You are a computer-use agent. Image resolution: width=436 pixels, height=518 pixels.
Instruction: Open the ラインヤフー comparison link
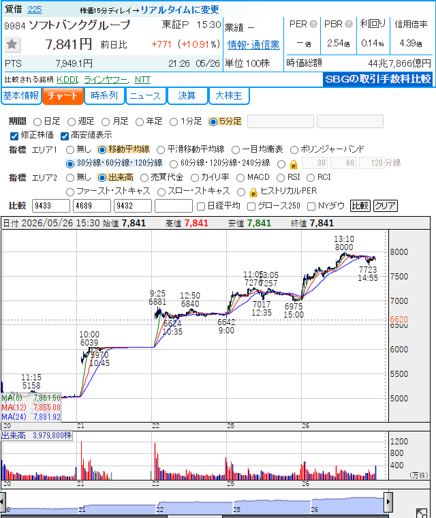coord(106,80)
